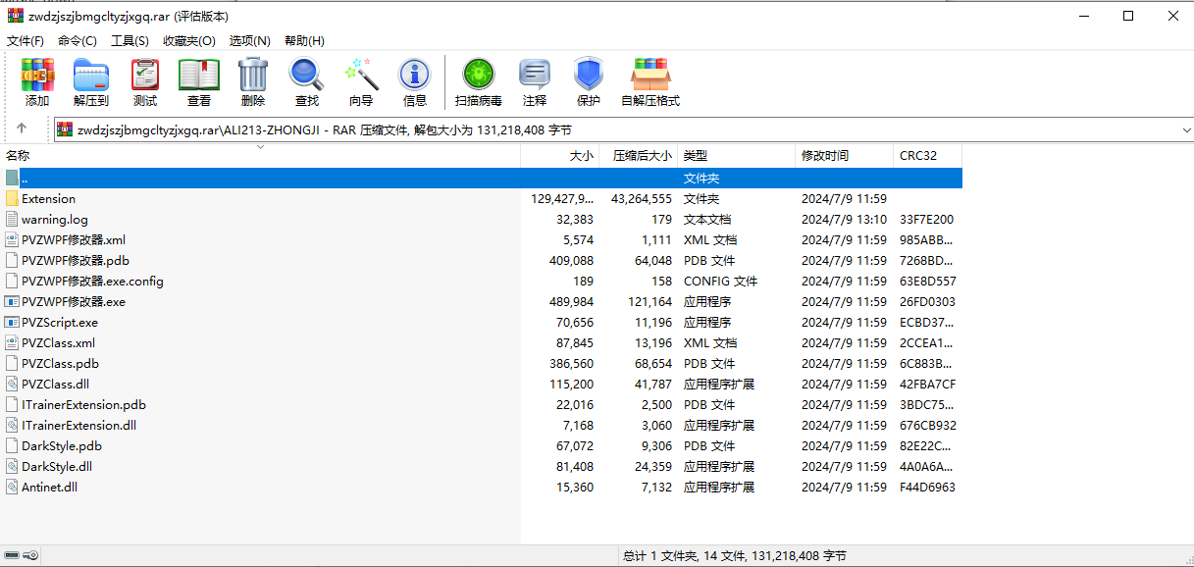
Task: Click the 查找 (Find) magnifier icon
Action: coord(306,75)
